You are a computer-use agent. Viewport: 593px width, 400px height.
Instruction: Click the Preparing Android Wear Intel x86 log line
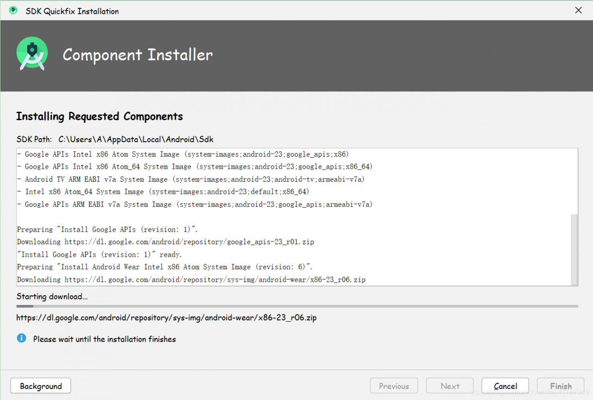click(x=165, y=267)
